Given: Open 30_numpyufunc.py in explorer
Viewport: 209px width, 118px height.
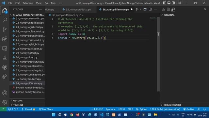Looking at the screenshot, I should coord(27,57).
